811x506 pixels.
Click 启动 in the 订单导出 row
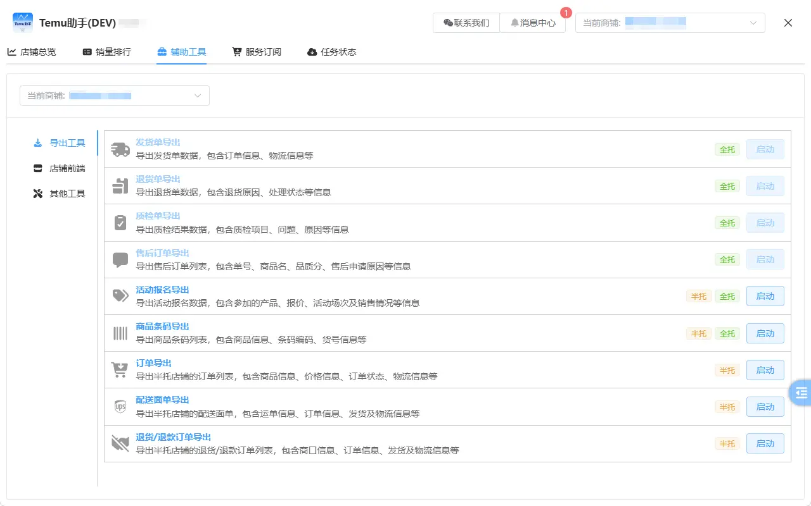[765, 370]
